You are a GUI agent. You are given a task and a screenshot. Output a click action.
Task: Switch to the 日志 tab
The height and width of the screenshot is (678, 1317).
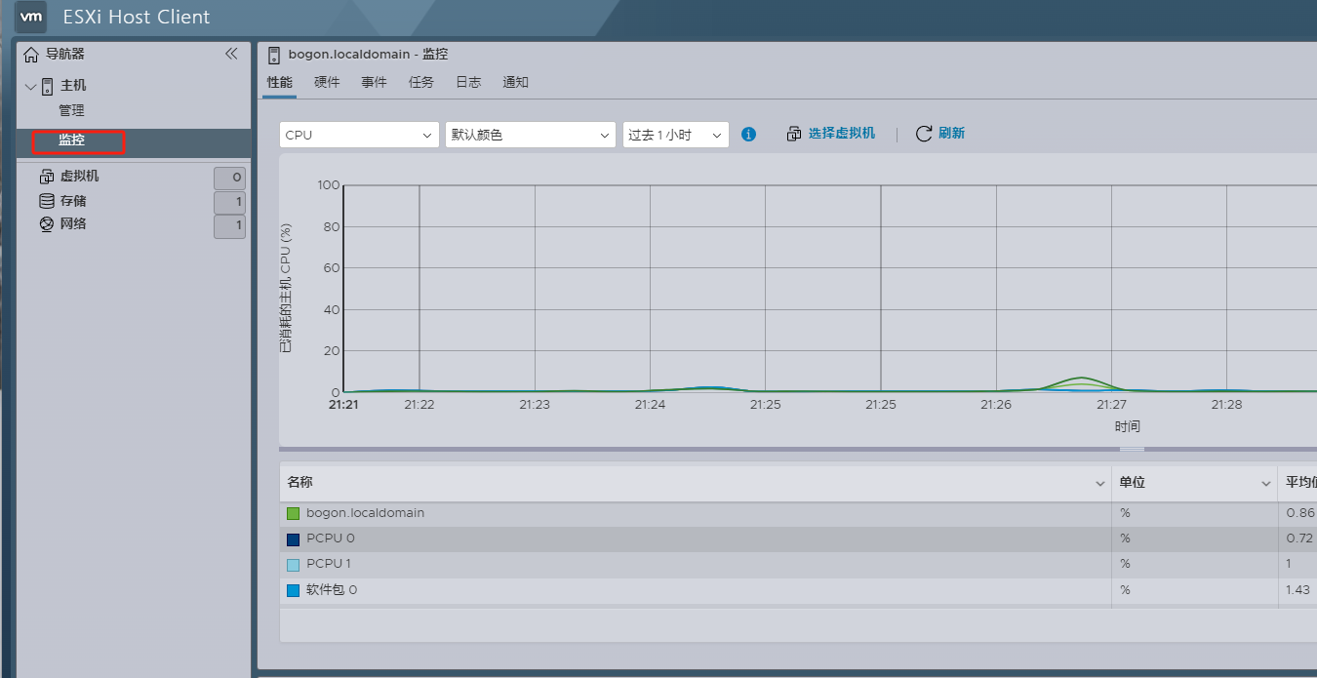468,83
